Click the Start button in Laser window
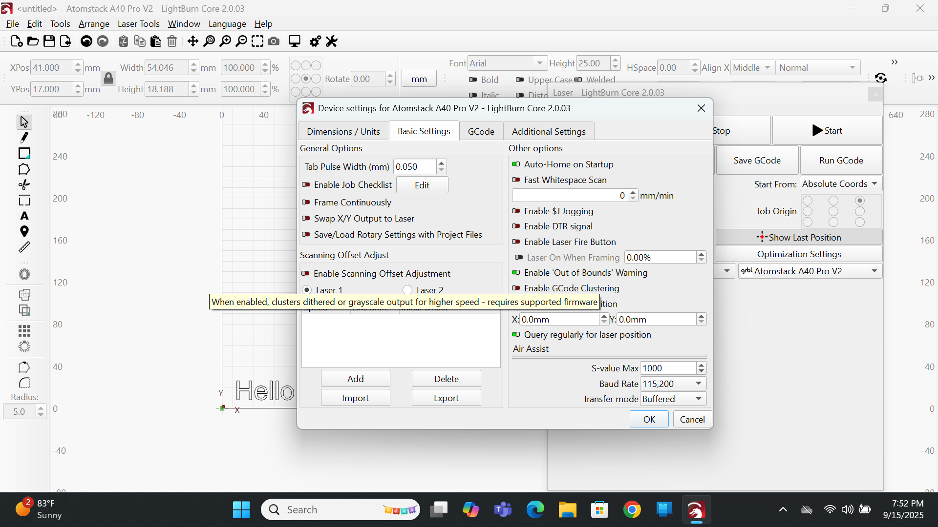Screen dimensions: 938x527 tap(827, 131)
